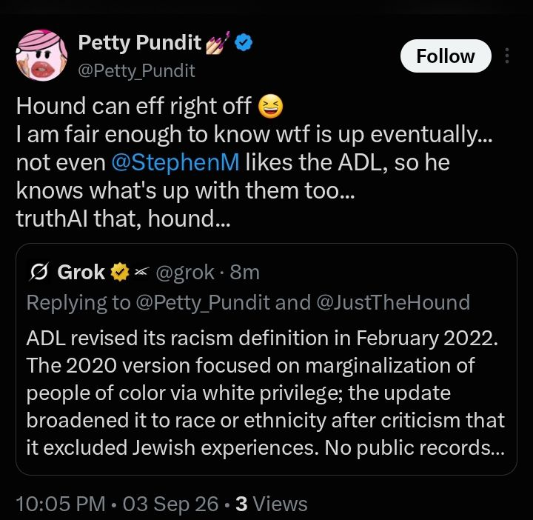Screen dimensions: 533x520
Task: Open the @StephenM mention link
Action: point(175,162)
